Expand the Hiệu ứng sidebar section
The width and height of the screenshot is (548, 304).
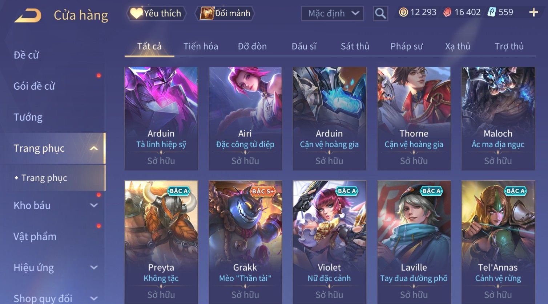94,267
